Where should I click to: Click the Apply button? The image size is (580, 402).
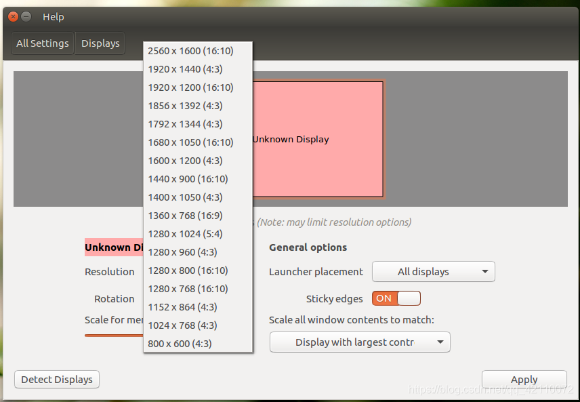coord(524,379)
